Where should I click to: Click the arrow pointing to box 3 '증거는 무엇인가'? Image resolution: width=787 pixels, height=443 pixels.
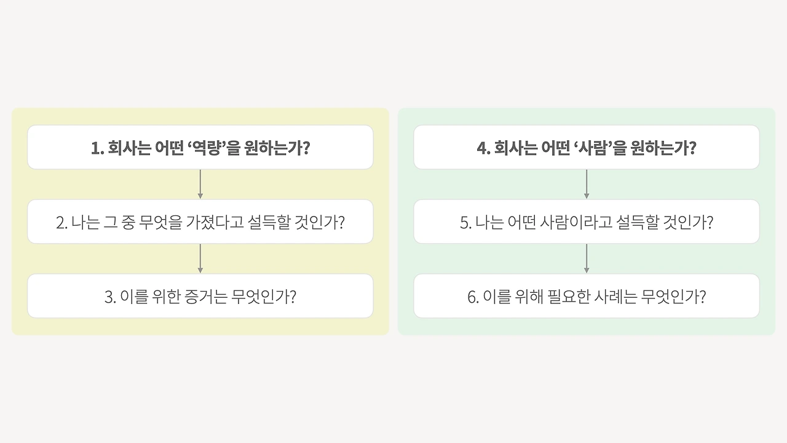pos(200,258)
